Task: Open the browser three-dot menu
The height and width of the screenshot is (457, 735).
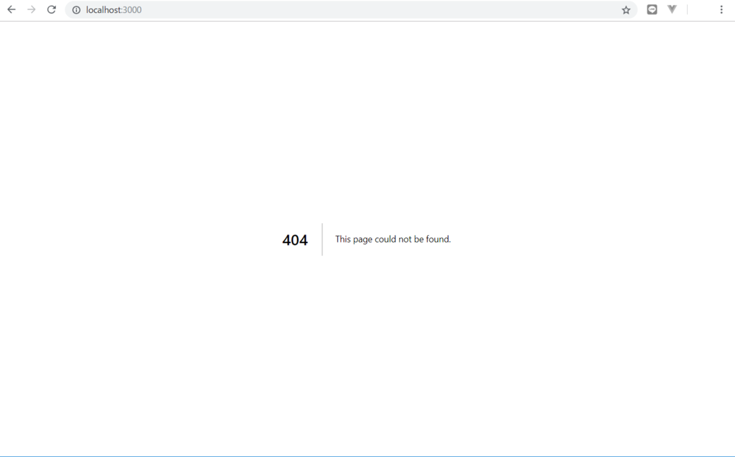Action: click(721, 9)
